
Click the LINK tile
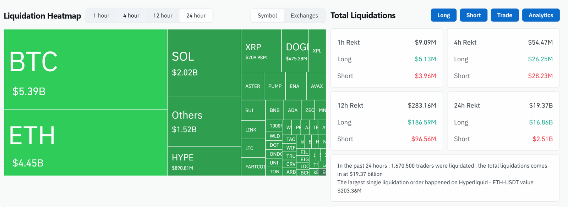[x=252, y=130]
